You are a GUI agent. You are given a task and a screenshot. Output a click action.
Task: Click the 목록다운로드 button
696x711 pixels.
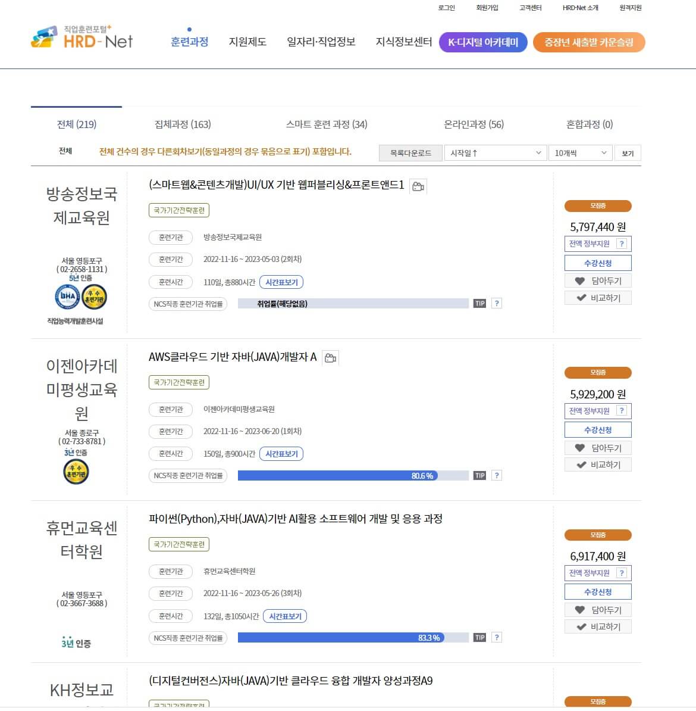coord(410,152)
